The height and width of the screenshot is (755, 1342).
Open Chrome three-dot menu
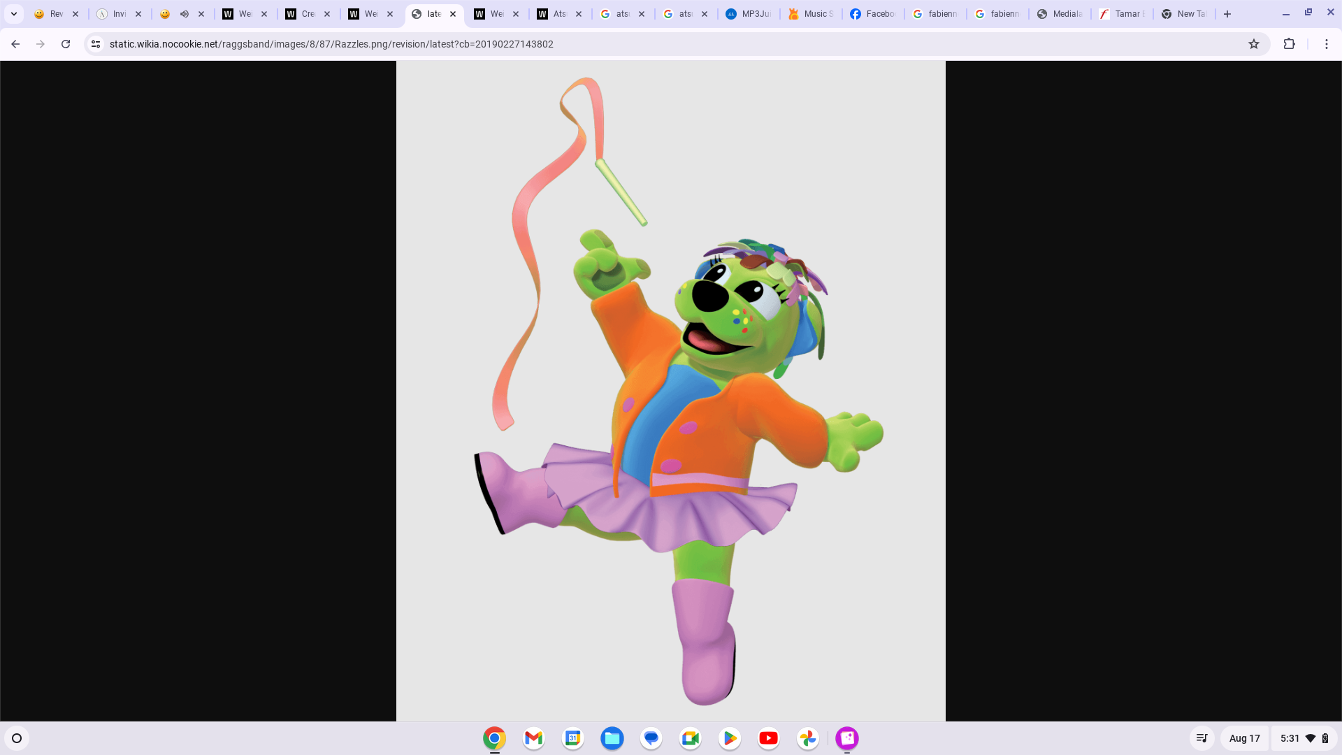(1327, 44)
